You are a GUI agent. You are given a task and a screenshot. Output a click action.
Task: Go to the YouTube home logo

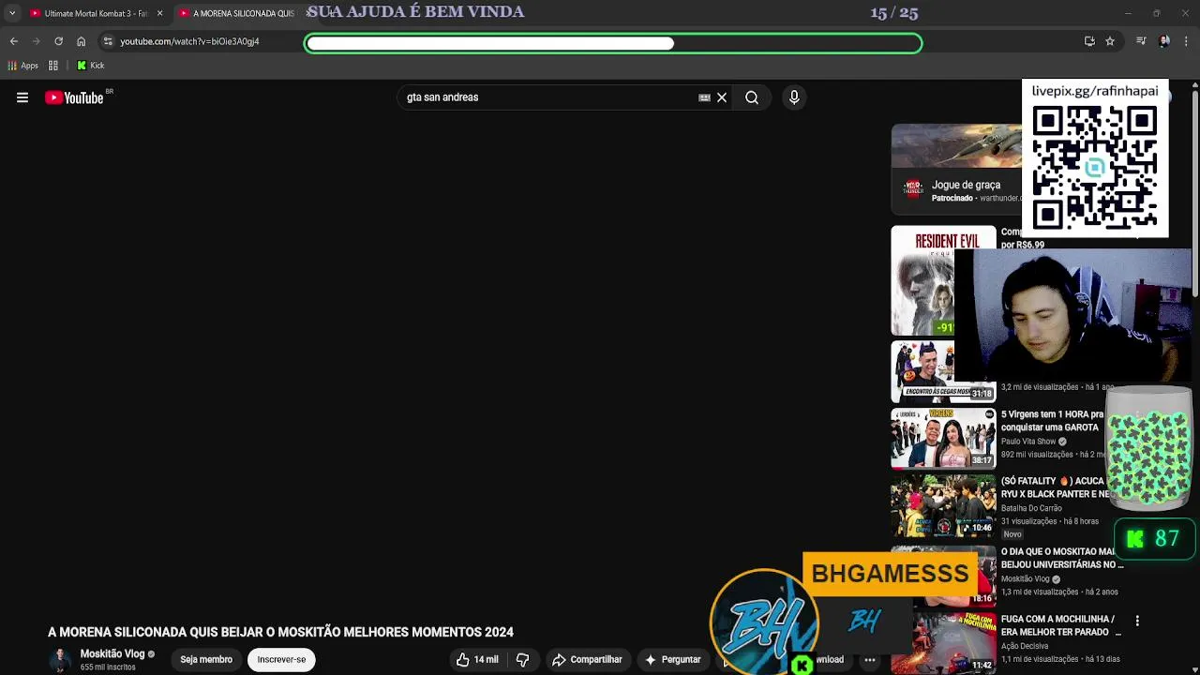pos(74,97)
